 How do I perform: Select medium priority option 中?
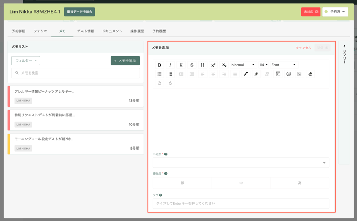tap(241, 183)
